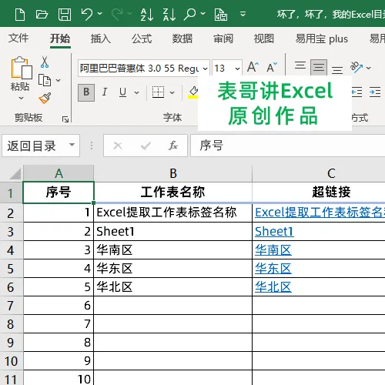This screenshot has height=385, width=385.
Task: Expand the 粘贴 options dropdown arrow
Action: [21, 98]
